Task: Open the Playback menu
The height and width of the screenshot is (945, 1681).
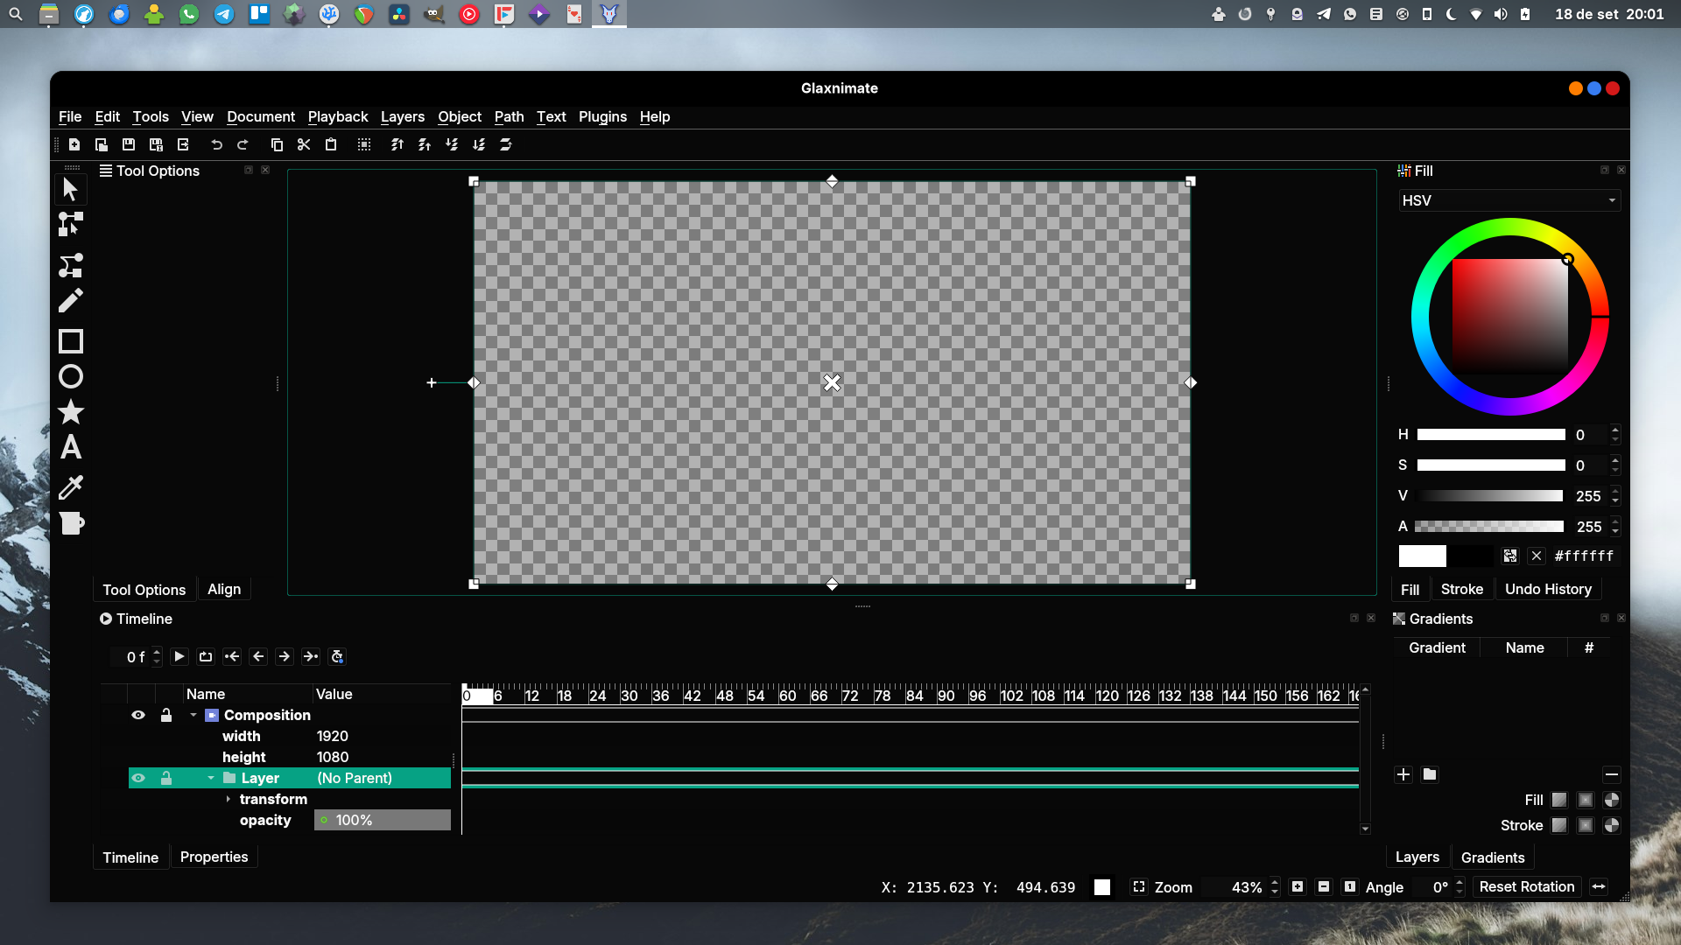Action: 337,116
